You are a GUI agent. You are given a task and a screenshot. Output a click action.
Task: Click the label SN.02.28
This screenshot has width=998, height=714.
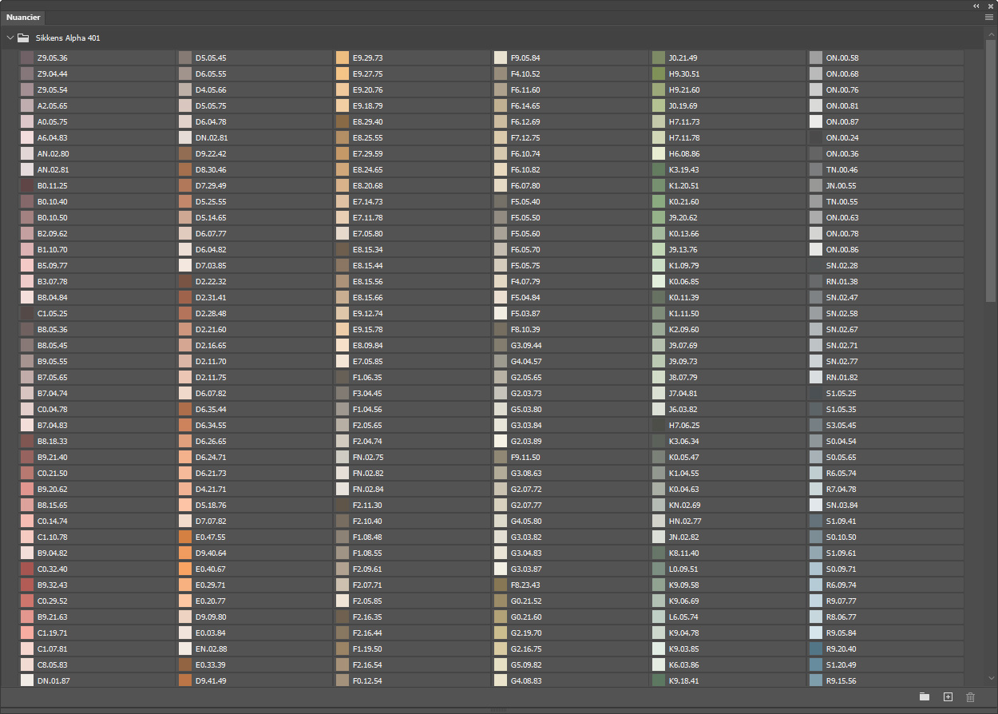(x=842, y=265)
